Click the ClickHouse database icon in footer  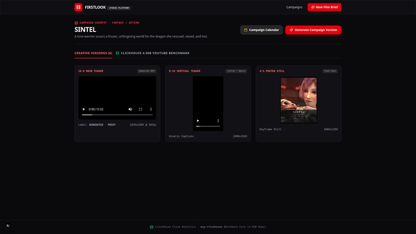(152, 227)
